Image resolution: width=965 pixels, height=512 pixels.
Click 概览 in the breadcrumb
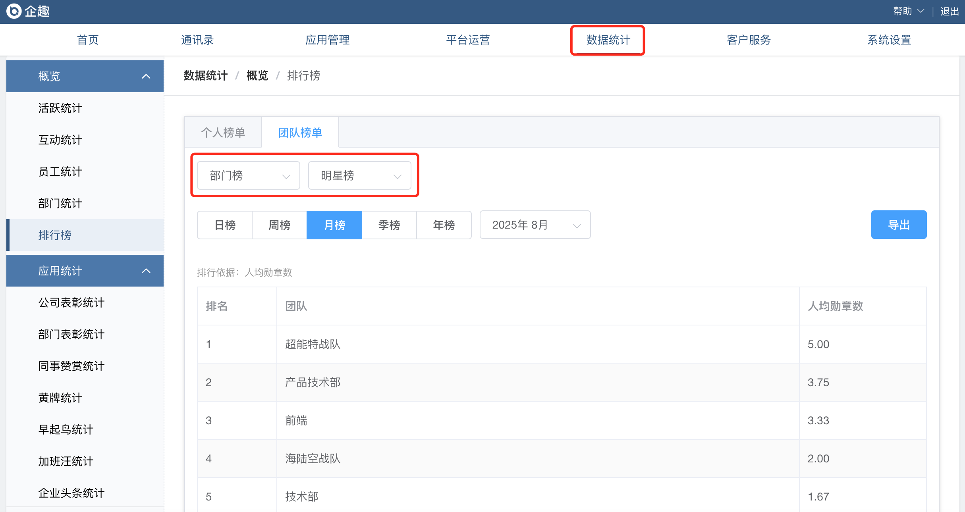[x=257, y=75]
